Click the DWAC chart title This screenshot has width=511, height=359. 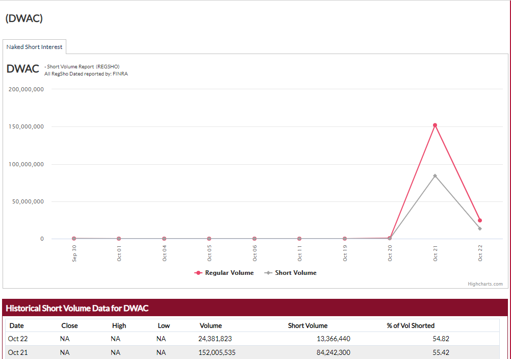click(23, 69)
